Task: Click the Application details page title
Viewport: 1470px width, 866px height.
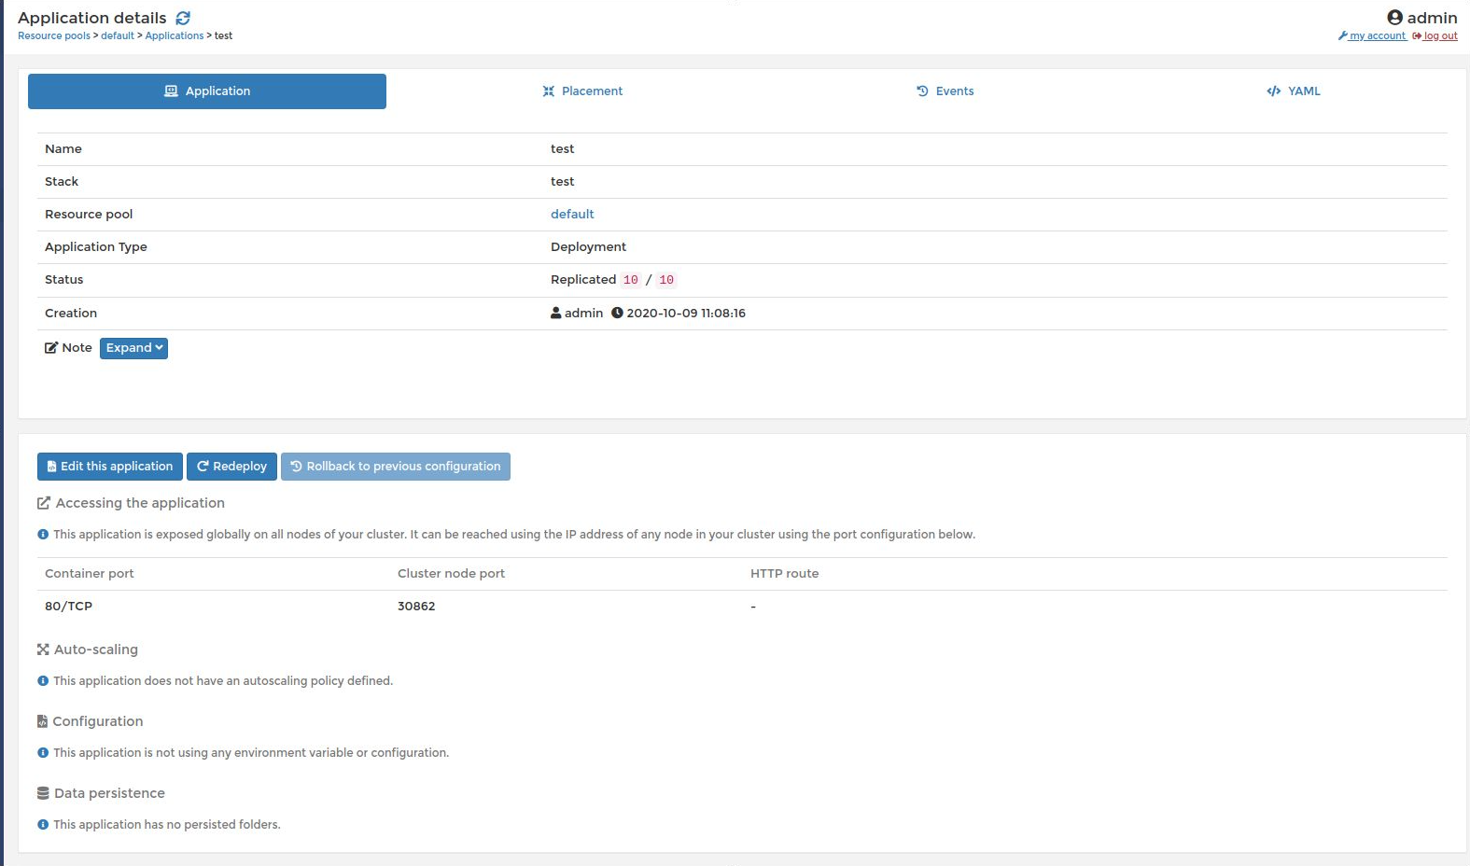Action: coord(92,18)
